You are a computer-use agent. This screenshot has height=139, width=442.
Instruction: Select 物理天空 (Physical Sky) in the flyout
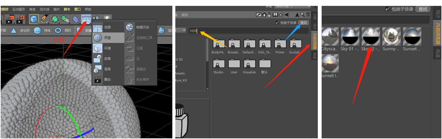coord(140,27)
